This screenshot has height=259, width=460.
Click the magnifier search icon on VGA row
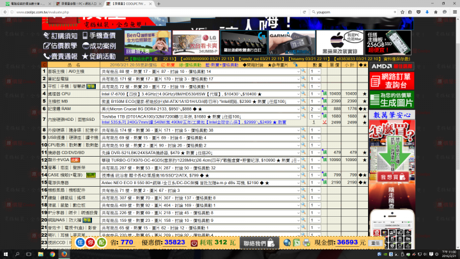(303, 160)
